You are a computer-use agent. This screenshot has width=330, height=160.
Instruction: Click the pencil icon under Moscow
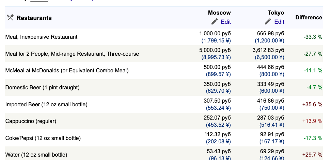click(x=215, y=21)
